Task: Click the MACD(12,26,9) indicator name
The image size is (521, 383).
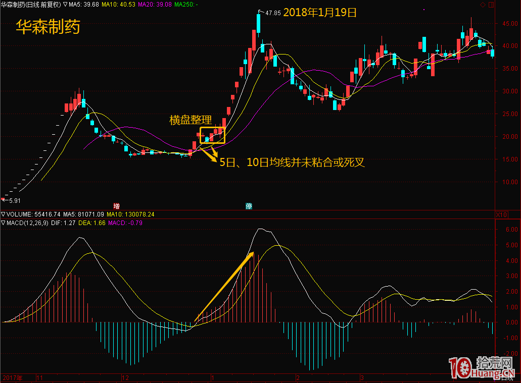Action: pyautogui.click(x=28, y=223)
